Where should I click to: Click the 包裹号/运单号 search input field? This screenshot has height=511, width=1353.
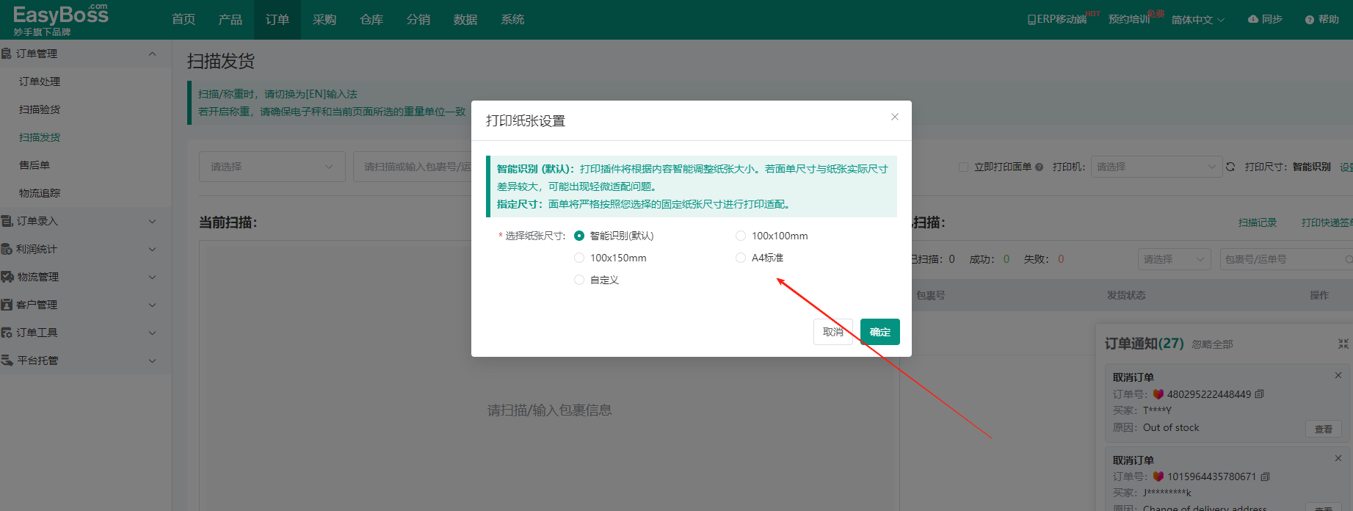[x=1281, y=259]
